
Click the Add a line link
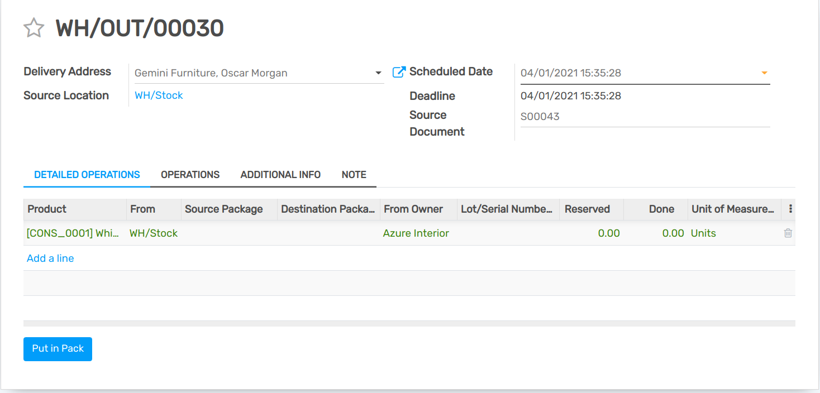(x=50, y=258)
